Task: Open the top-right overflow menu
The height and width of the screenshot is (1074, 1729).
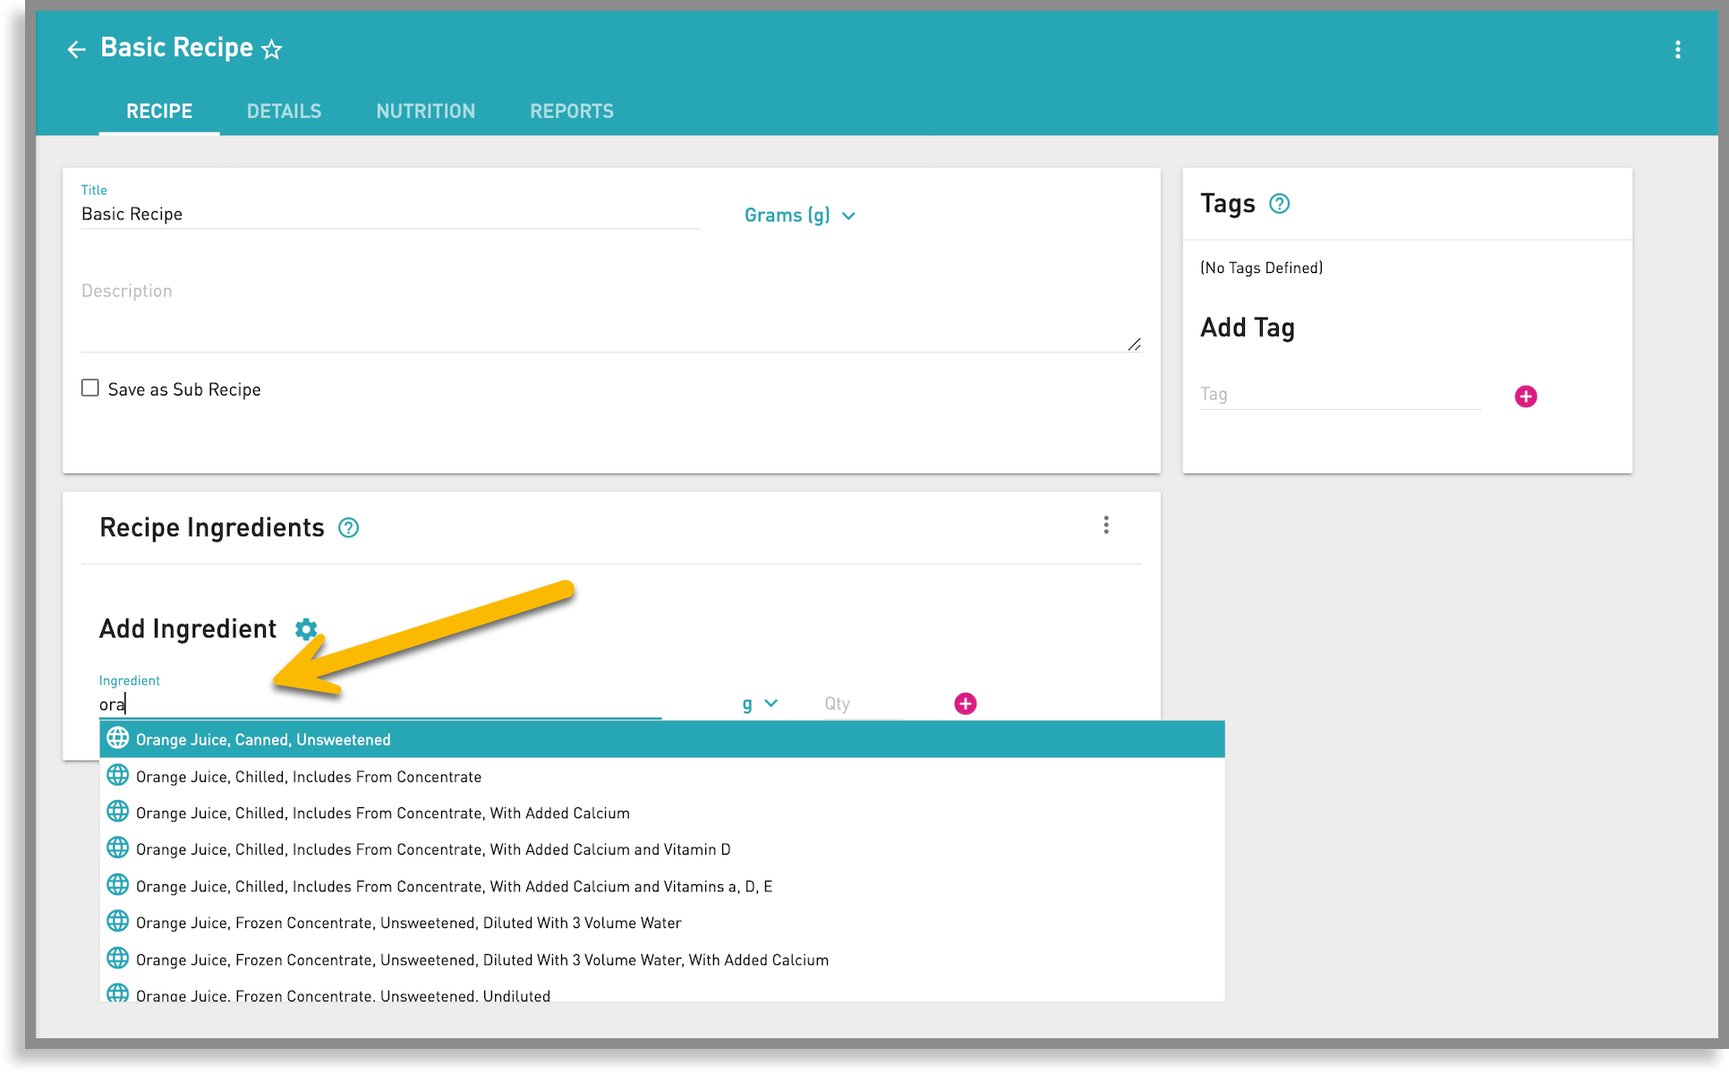Action: (x=1678, y=49)
